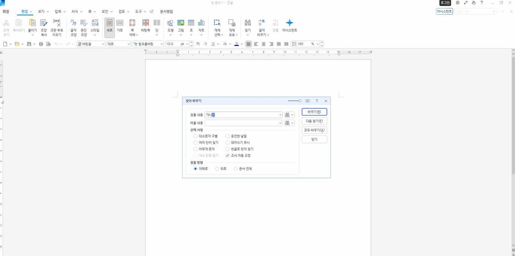Open the 서식 menu

[75, 11]
